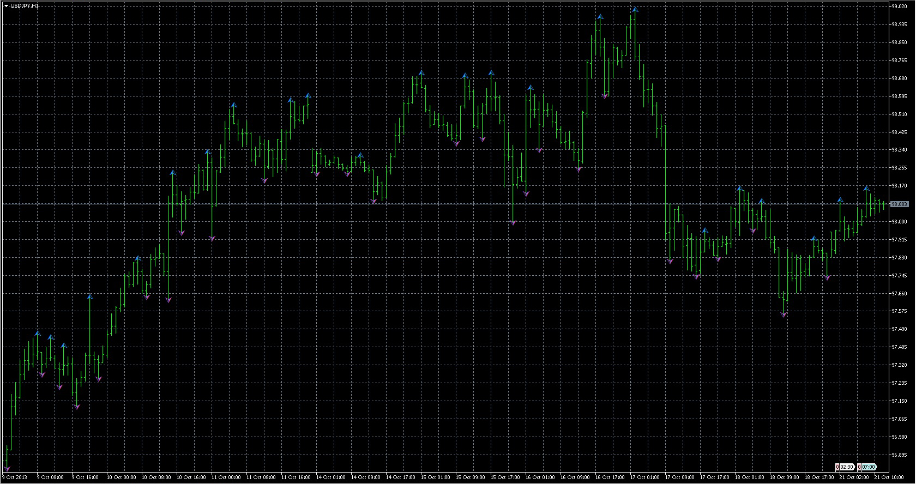Click the 96.895 price axis label
916x484 pixels.
click(x=899, y=455)
